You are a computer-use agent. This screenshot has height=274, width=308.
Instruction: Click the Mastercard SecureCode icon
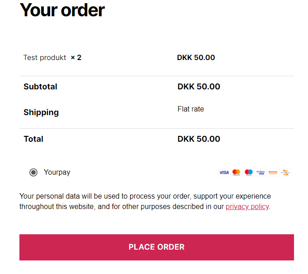point(273,172)
